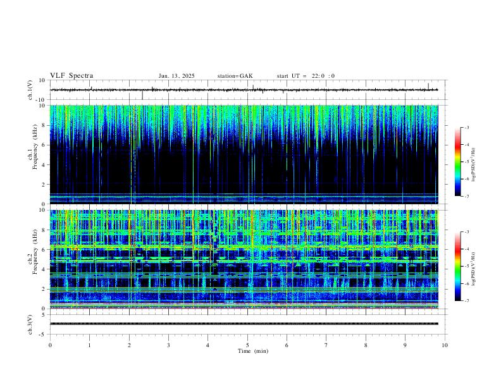Click the "log(PSD)" label beside ch.2 colorbar
The image size is (501, 387).
tap(474, 269)
